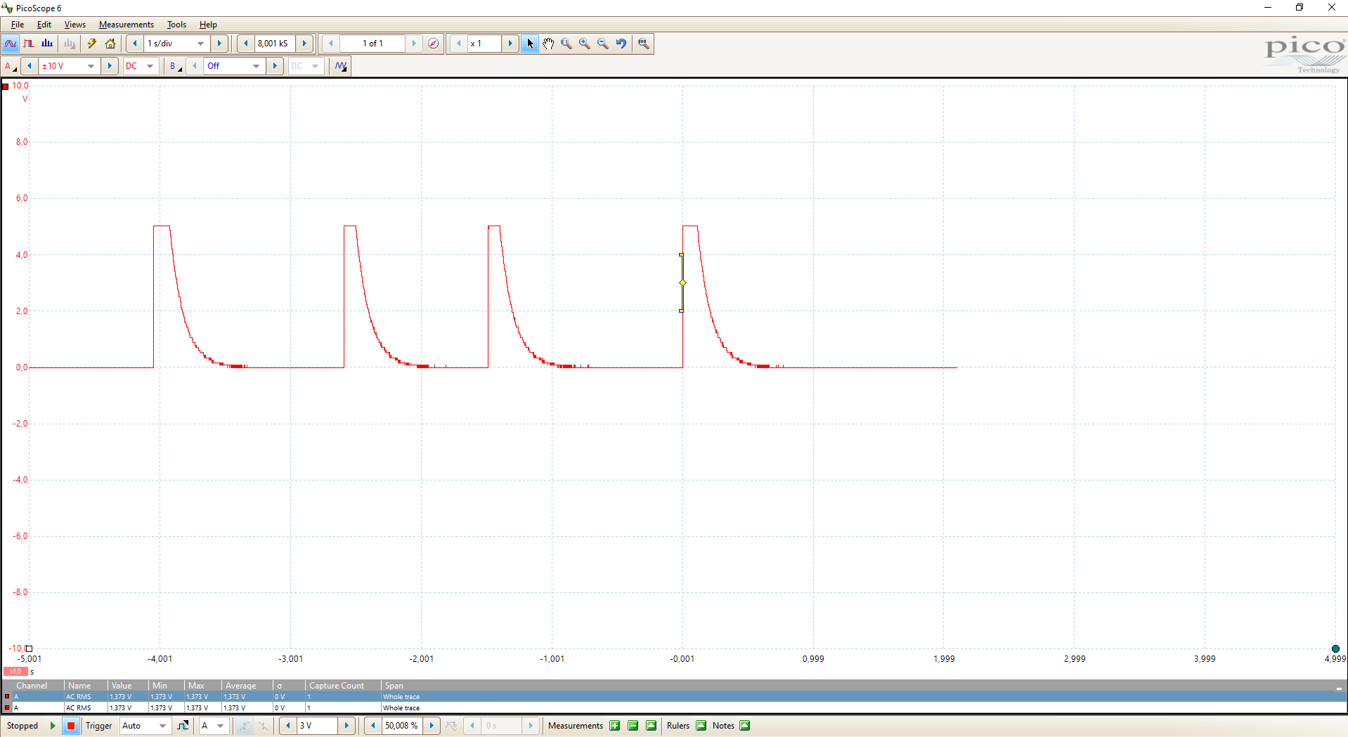Open Channel A DC coupling dropdown

140,66
